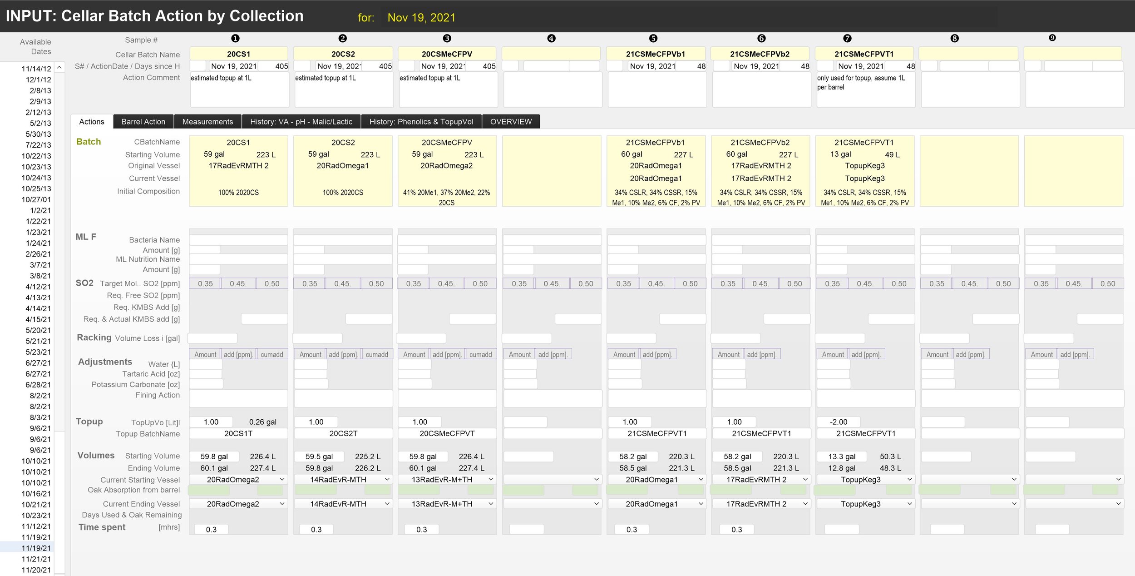Click sample number 4 circle icon

(x=551, y=39)
